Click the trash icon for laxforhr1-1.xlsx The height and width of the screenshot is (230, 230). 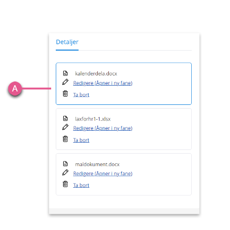click(x=65, y=139)
